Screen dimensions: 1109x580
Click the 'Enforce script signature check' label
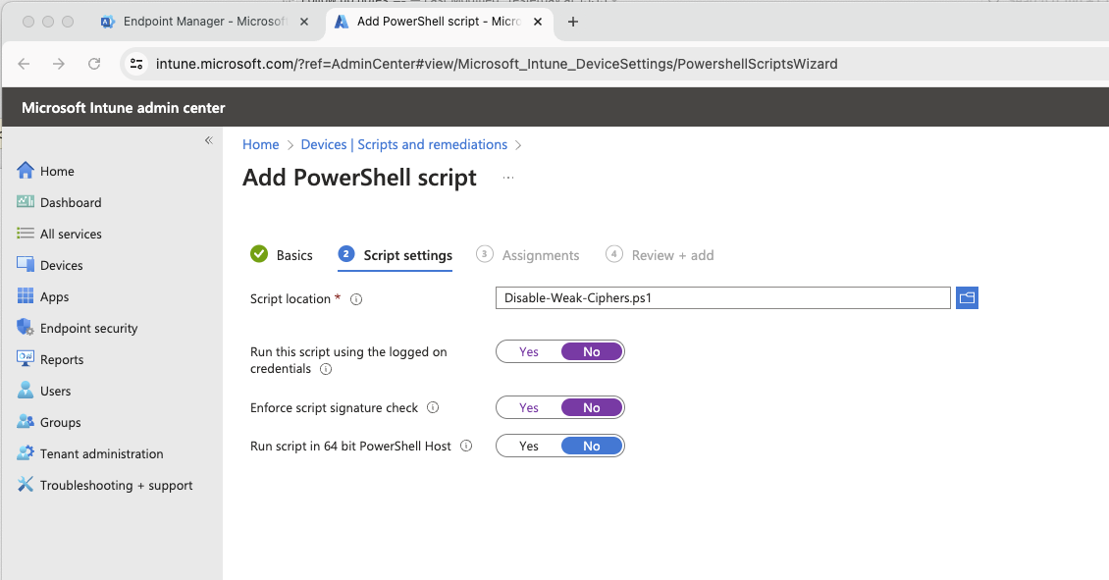pyautogui.click(x=334, y=407)
